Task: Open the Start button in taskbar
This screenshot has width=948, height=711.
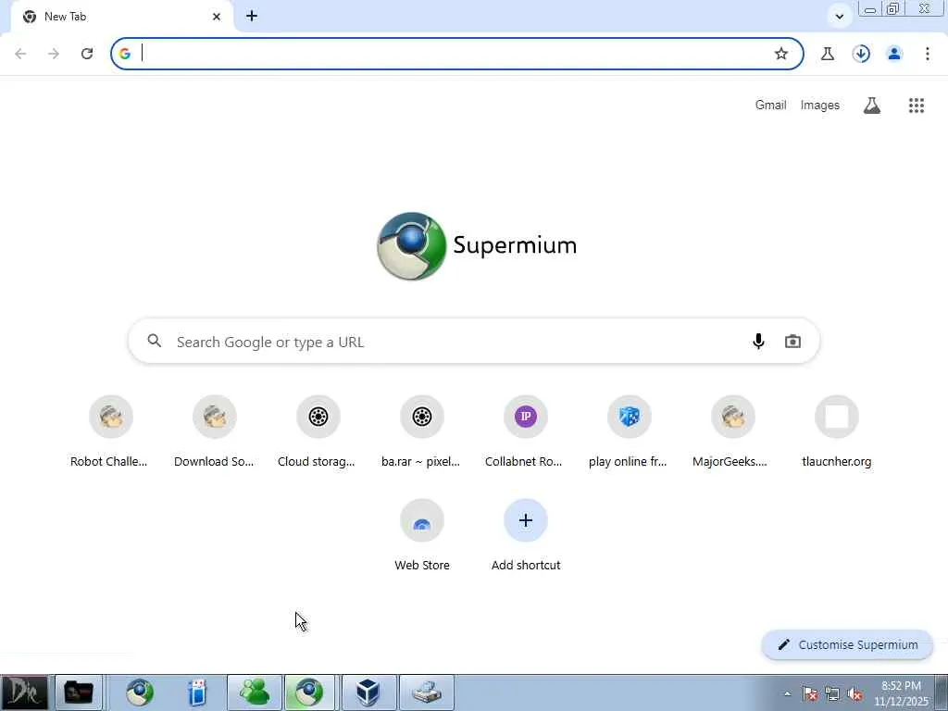Action: tap(23, 692)
